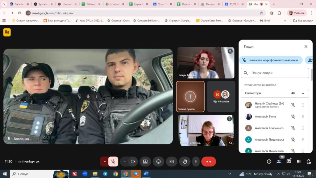Open the emoji reactions button

tap(158, 161)
